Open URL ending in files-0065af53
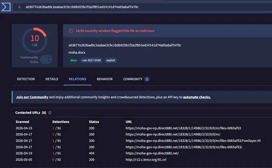This screenshot has height=168, width=272. coord(183,128)
